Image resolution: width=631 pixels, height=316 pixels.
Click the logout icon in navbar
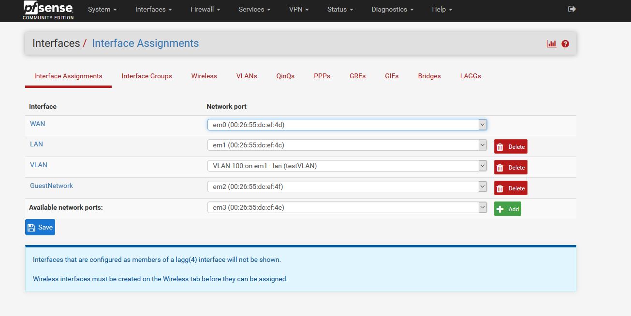coord(572,9)
